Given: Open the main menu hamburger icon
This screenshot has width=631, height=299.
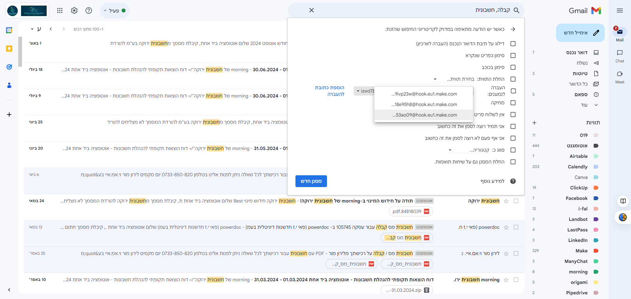Looking at the screenshot, I should coord(620,11).
